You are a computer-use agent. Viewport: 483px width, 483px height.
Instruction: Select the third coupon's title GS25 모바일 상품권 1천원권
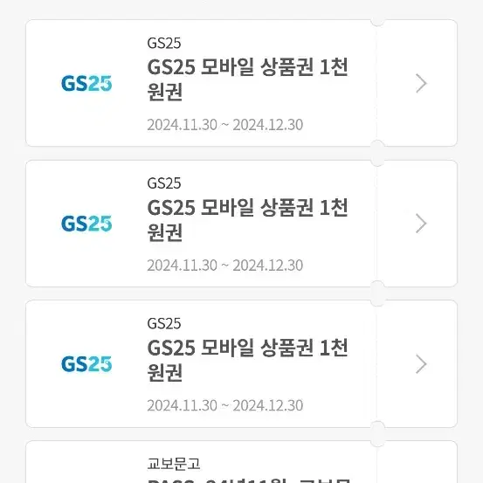248,360
